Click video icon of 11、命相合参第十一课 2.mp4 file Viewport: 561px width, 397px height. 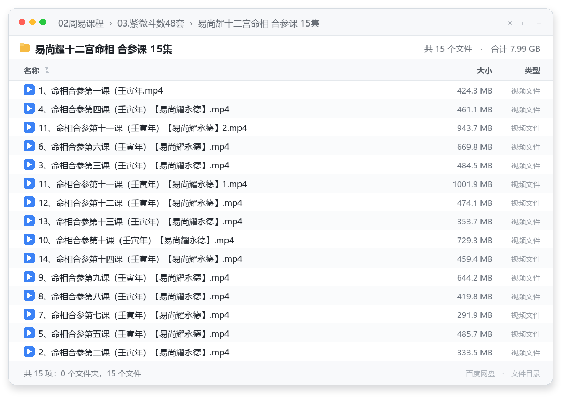tap(29, 127)
